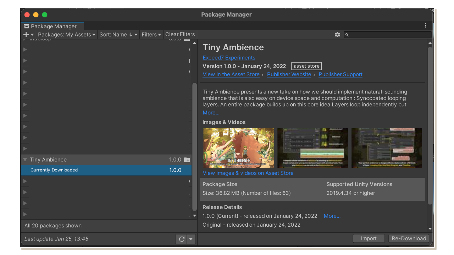Viewport: 454px width, 255px height.
Task: Open the Exceed7 Experiments publisher link
Action: [x=229, y=58]
